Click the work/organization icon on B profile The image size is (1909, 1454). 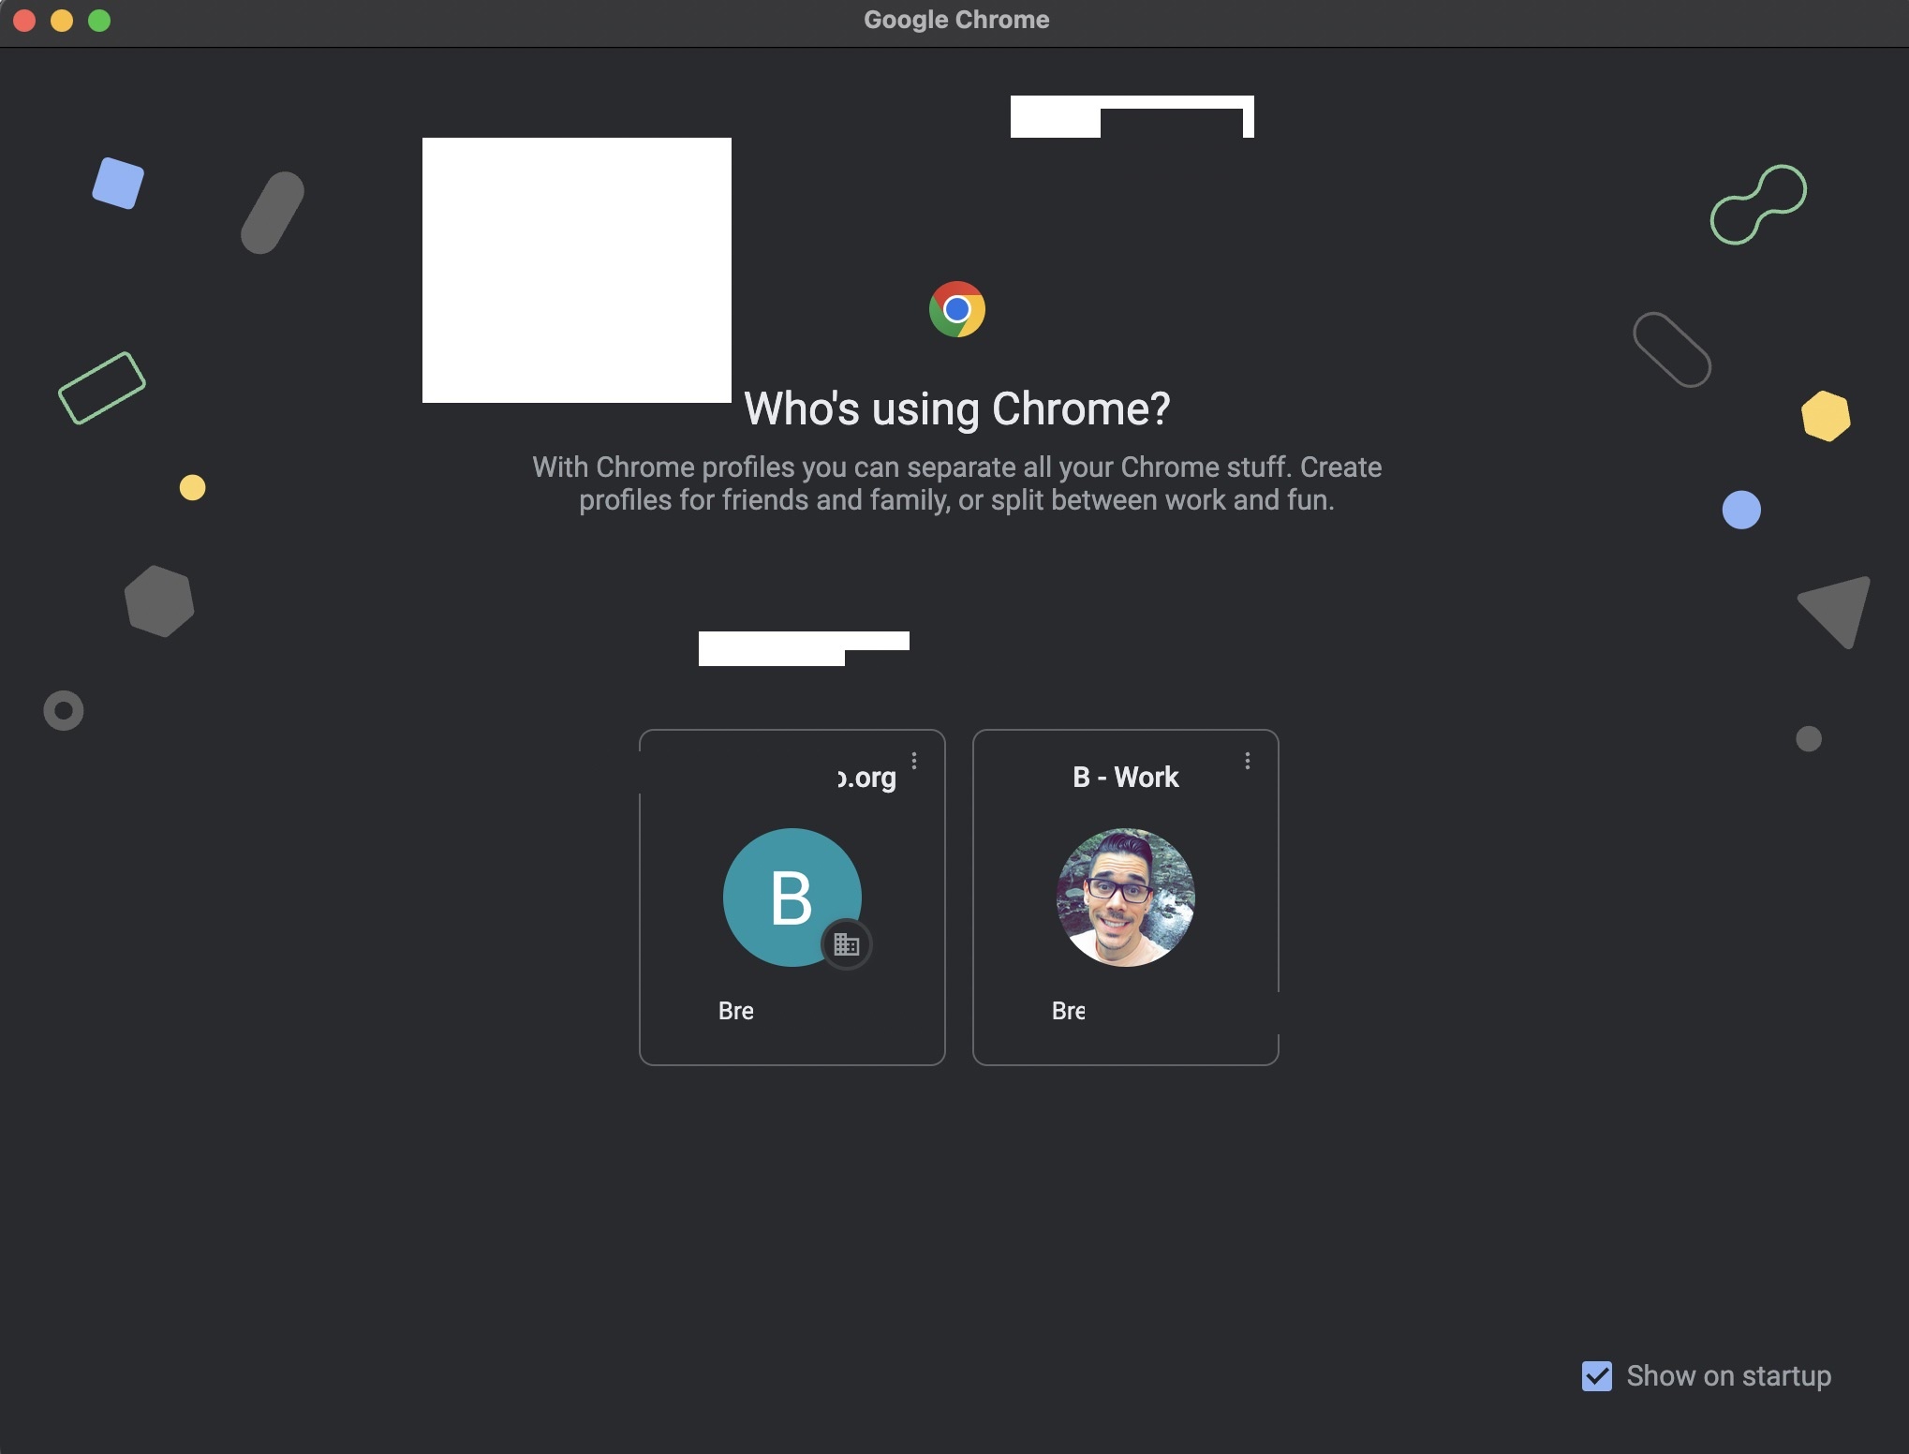point(845,943)
